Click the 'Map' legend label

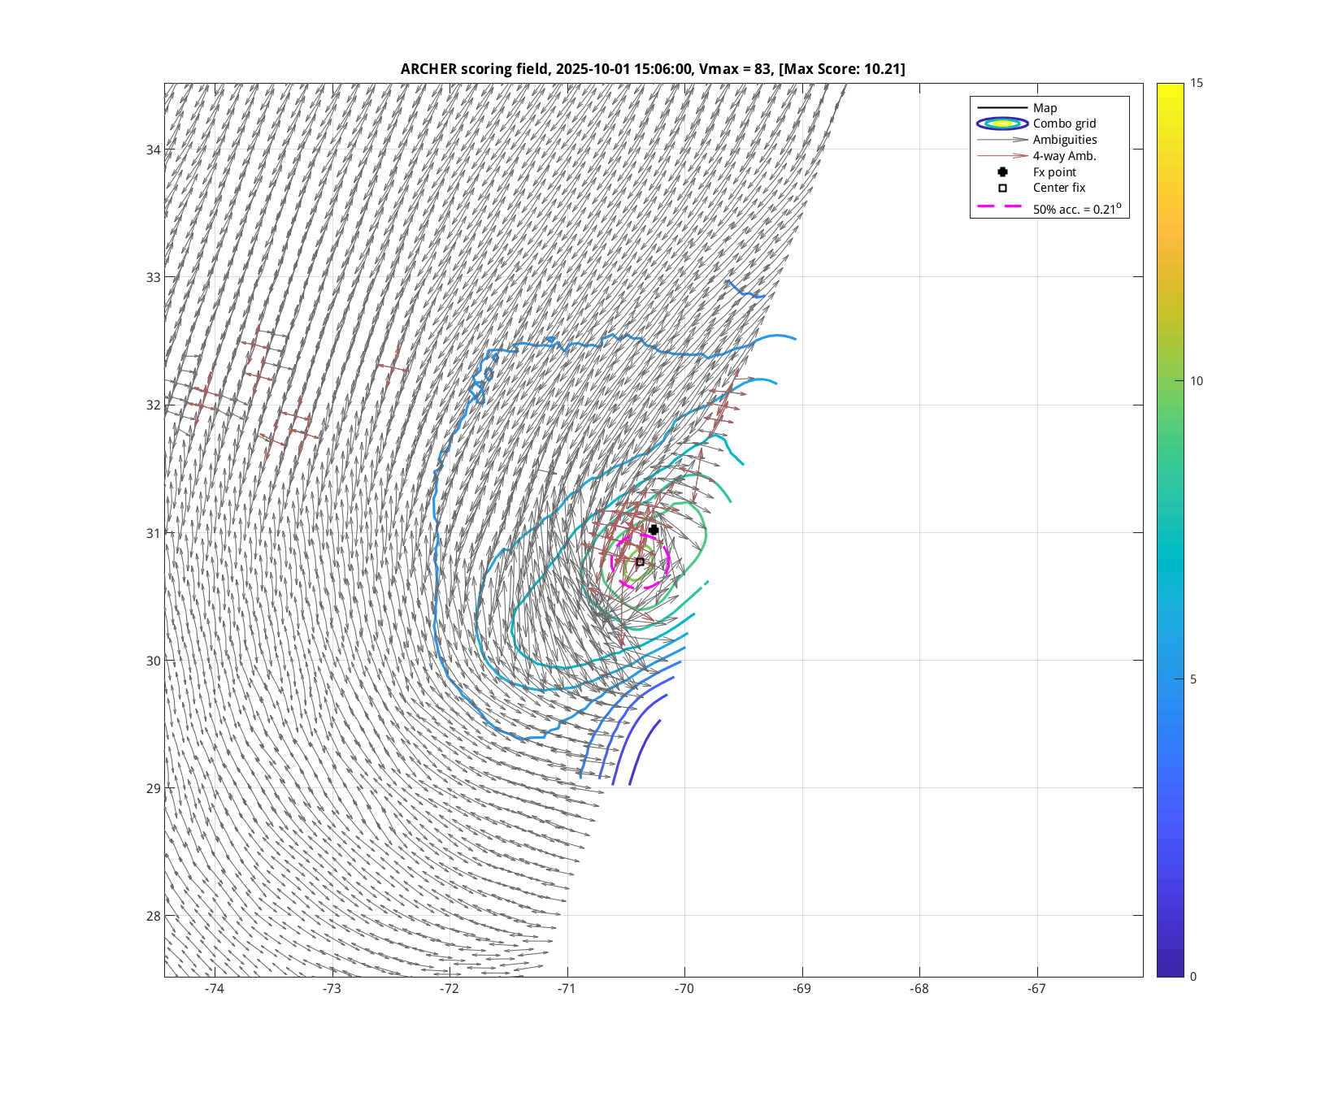[x=1045, y=108]
